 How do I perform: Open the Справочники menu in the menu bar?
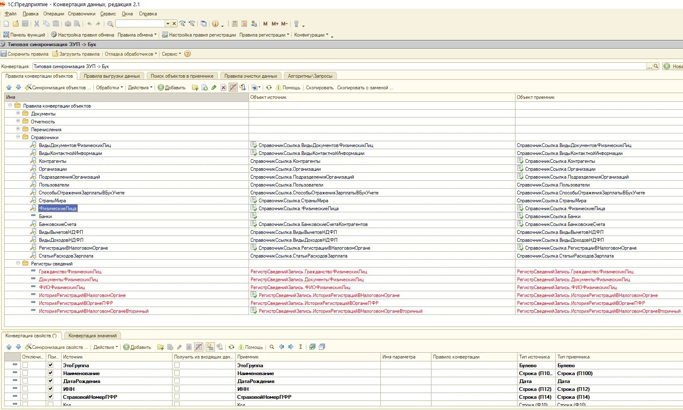pos(81,14)
